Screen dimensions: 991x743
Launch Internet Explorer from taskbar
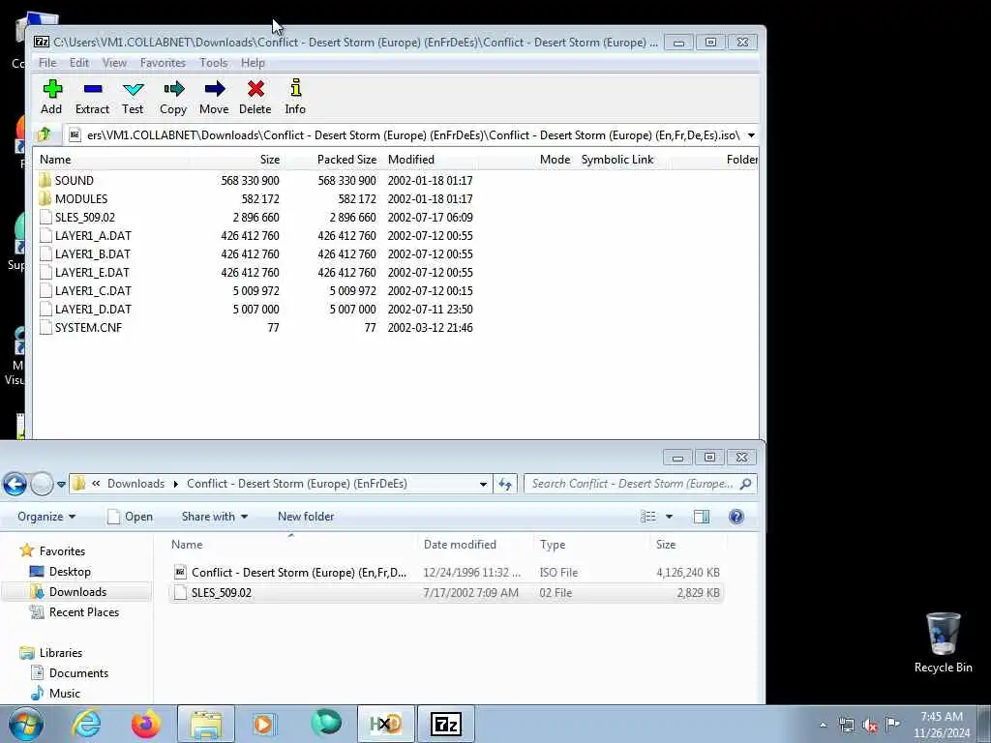tap(86, 724)
